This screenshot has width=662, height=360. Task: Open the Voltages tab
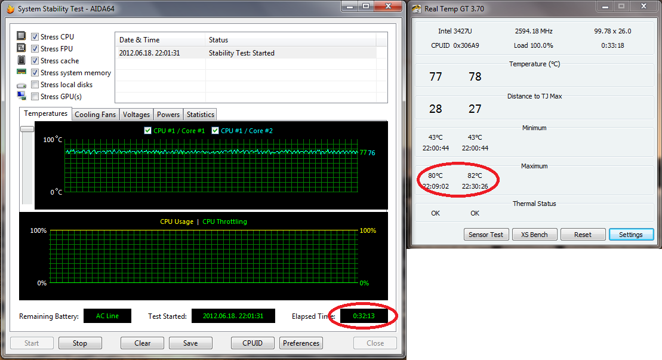136,115
